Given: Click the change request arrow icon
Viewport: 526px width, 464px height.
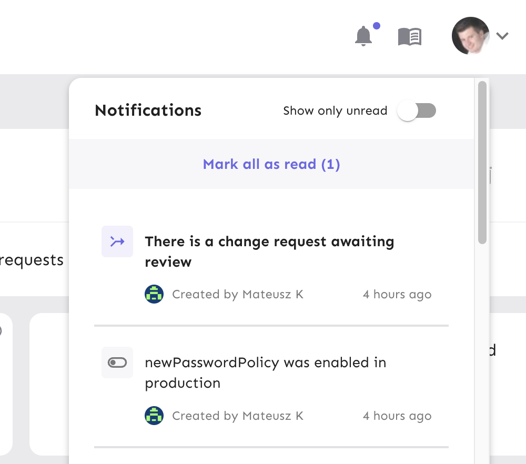Looking at the screenshot, I should pyautogui.click(x=117, y=241).
